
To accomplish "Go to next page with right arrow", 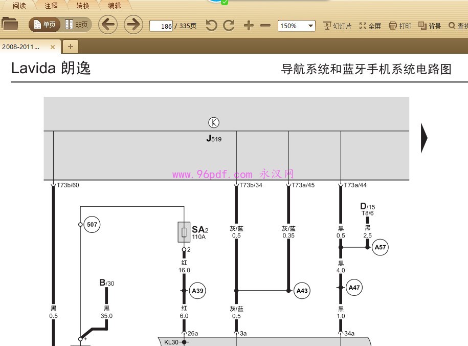I will 133,25.
